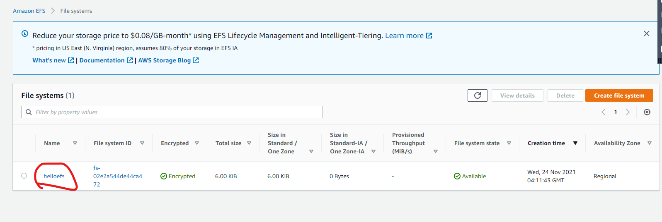The image size is (662, 222).
Task: Open the helloefs file system link
Action: [54, 176]
